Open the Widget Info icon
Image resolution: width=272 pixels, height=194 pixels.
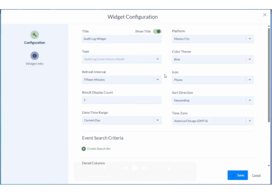(x=35, y=56)
